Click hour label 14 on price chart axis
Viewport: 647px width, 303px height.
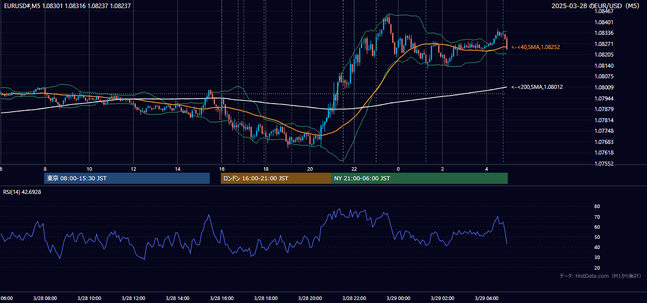pos(178,169)
